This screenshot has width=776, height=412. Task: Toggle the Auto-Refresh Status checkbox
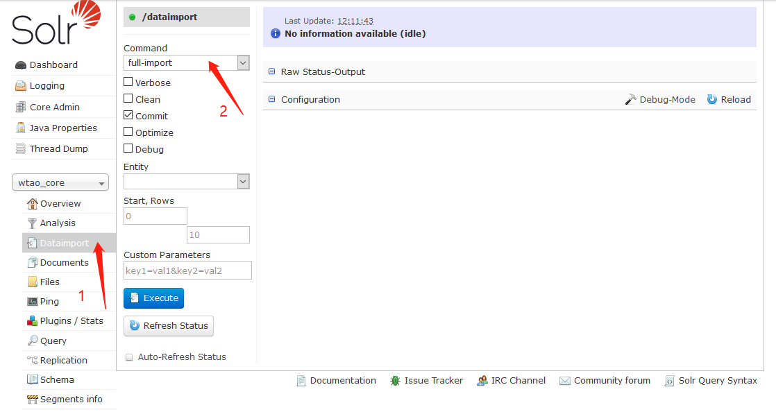click(x=129, y=357)
